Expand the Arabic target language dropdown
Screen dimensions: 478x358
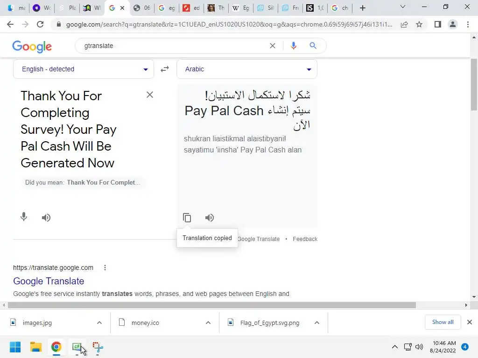[247, 69]
